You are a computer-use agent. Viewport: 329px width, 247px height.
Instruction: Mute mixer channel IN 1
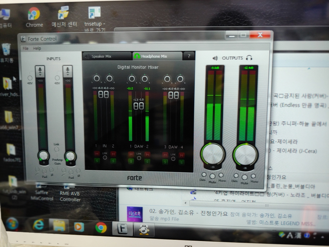[x=97, y=154]
